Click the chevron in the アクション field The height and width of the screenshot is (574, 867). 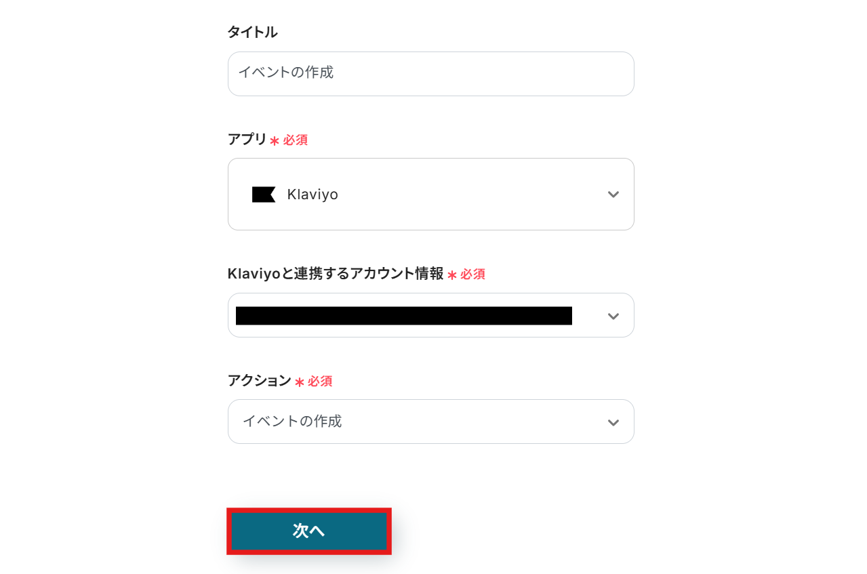[x=613, y=422]
